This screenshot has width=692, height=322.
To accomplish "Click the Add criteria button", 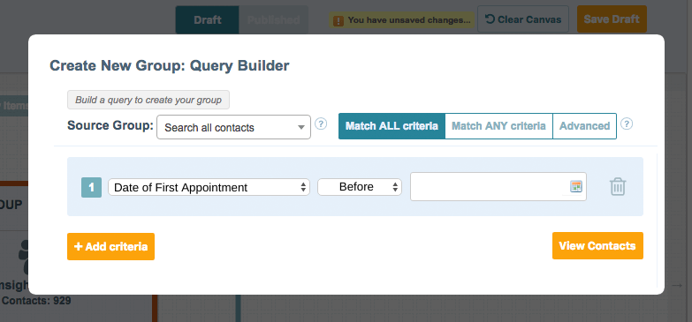I will point(110,247).
